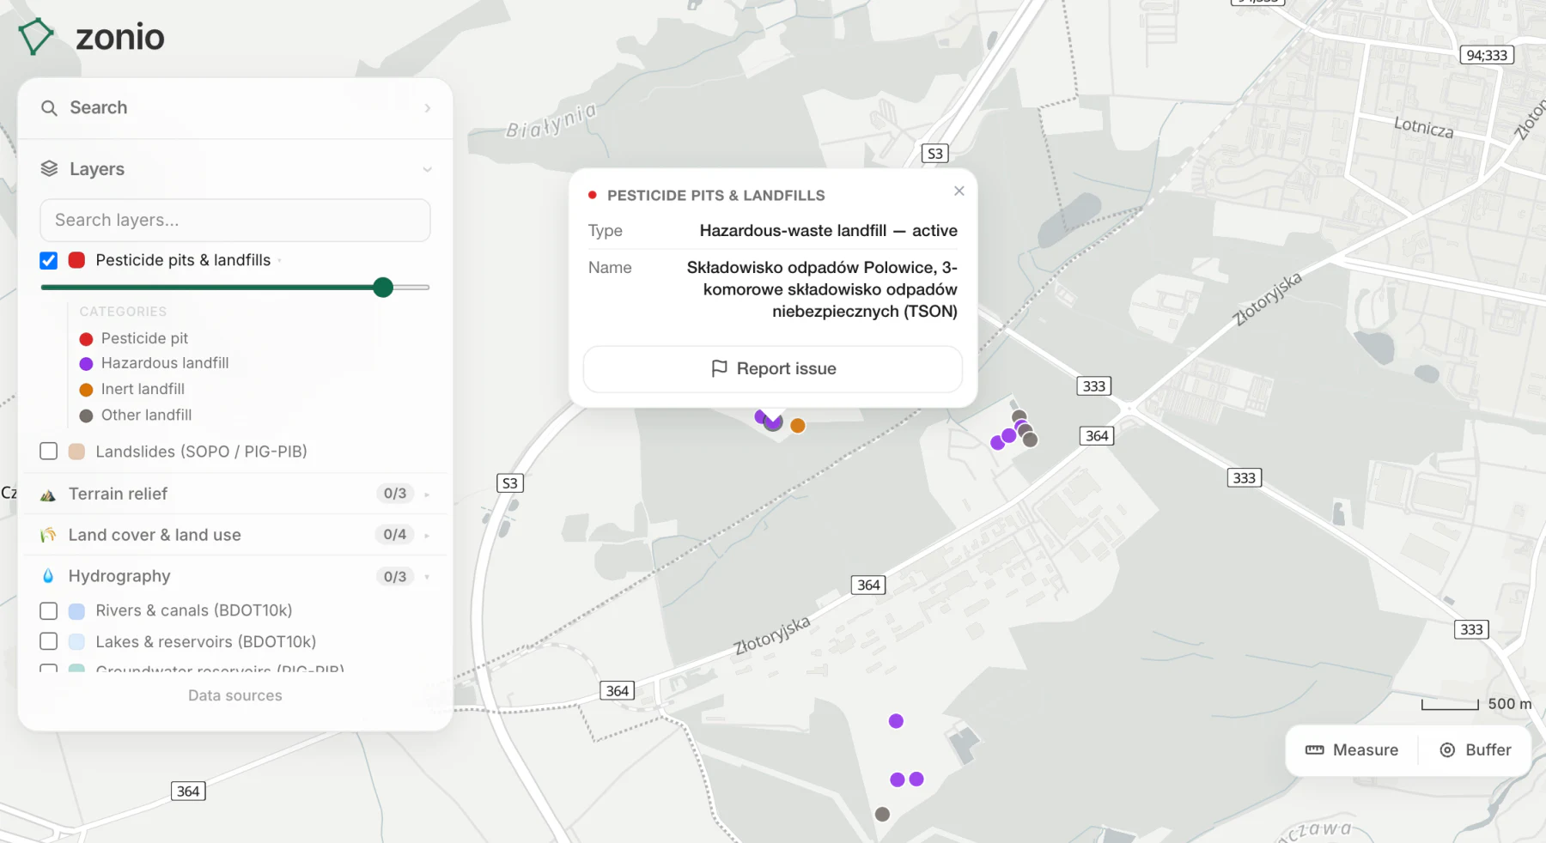Enable Rivers & canals (BDOT10k) layer
The width and height of the screenshot is (1546, 843).
coord(49,610)
